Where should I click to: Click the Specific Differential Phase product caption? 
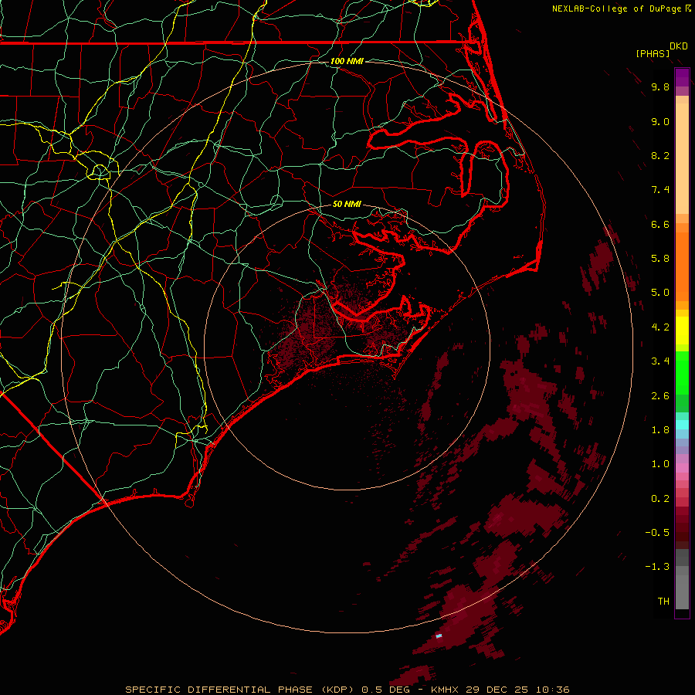pyautogui.click(x=347, y=690)
